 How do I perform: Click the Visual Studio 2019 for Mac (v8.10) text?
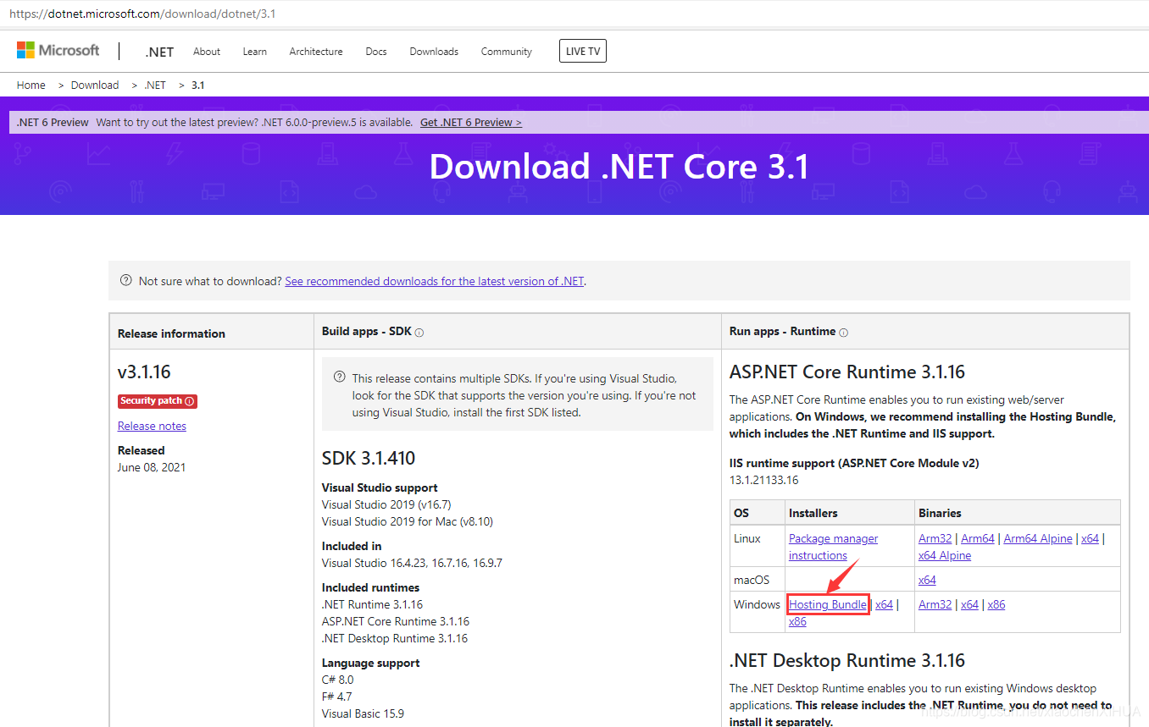[x=407, y=521]
